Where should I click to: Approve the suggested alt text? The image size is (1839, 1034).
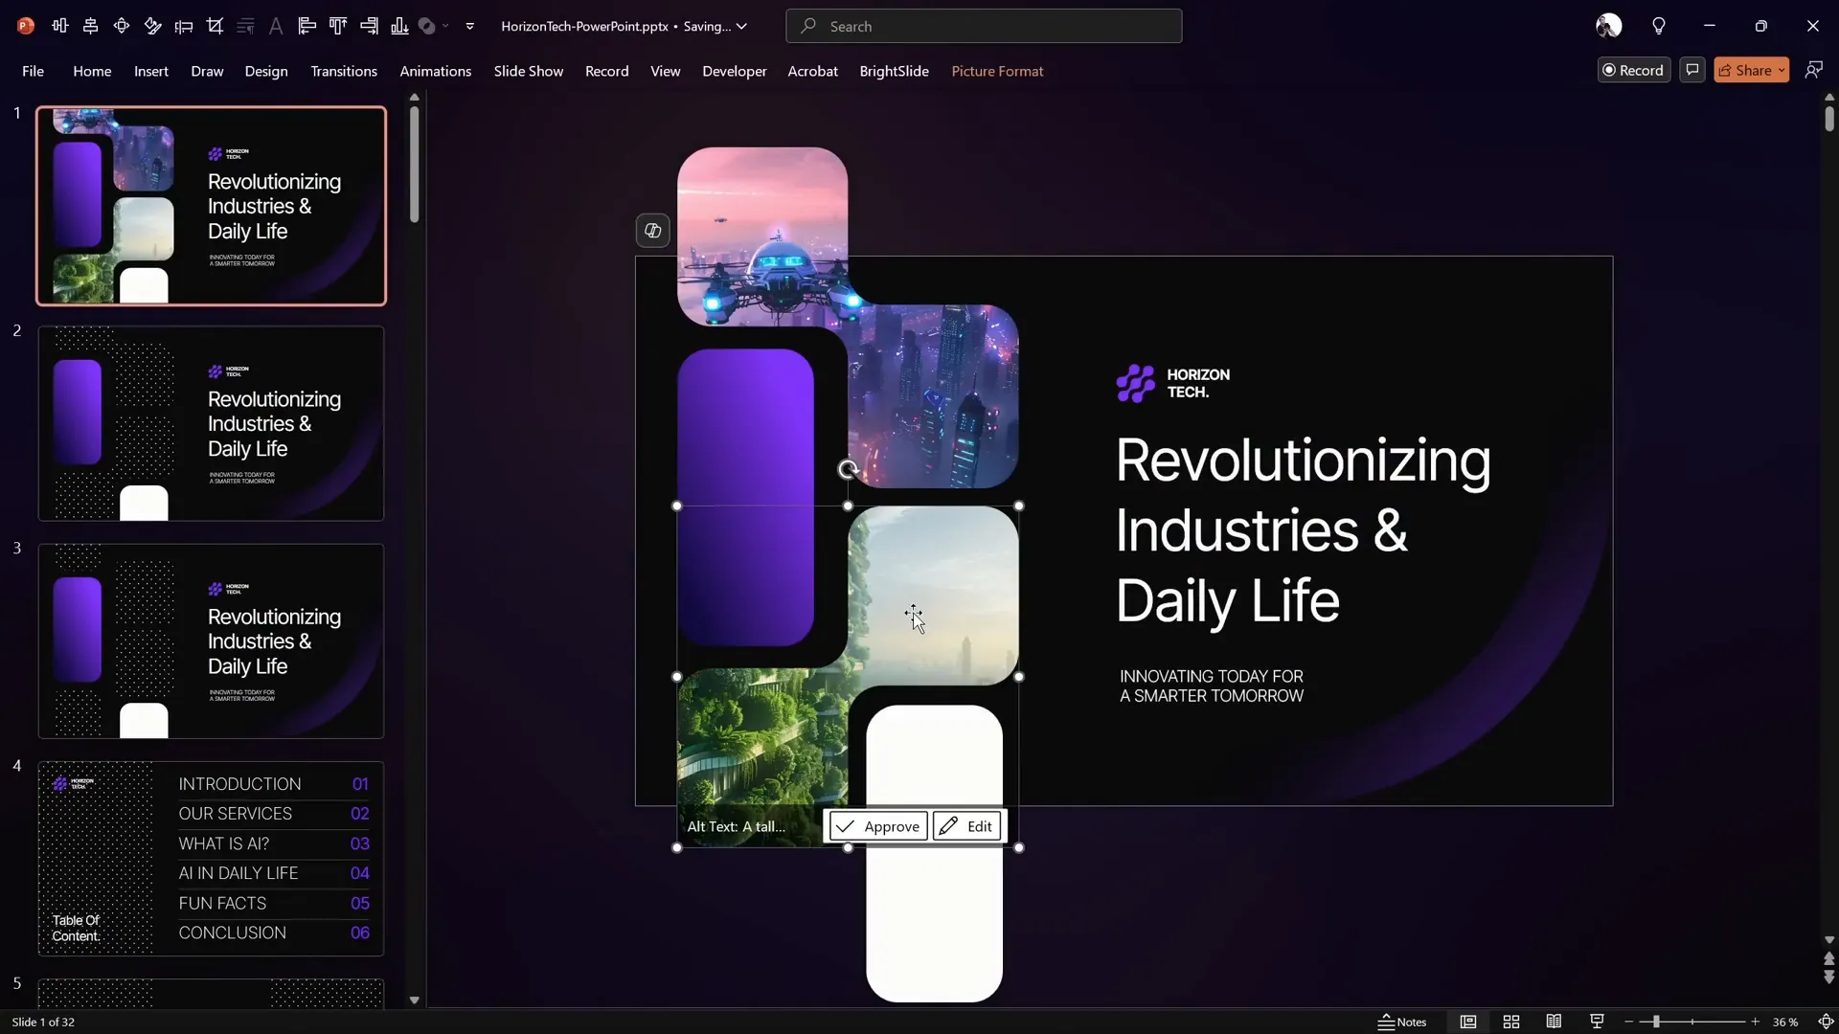[x=878, y=826]
